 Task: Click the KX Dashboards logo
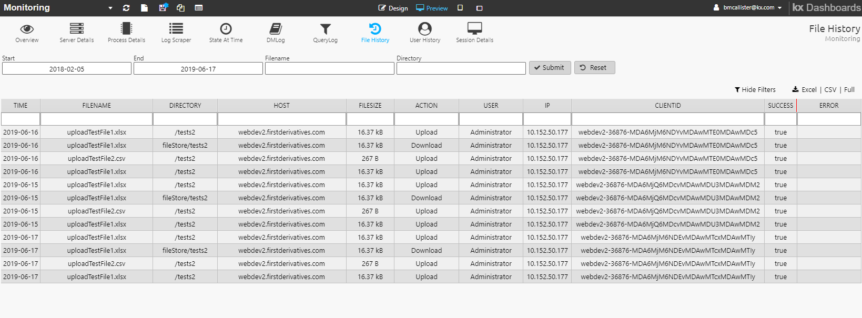[x=826, y=8]
